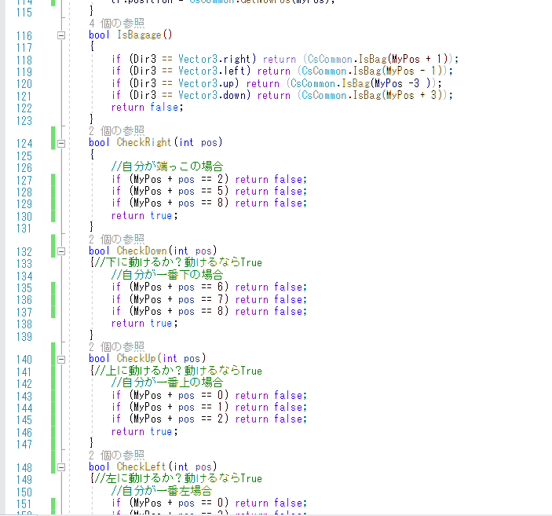
Task: Click the comment //自分が一番左場合
Action: [162, 490]
